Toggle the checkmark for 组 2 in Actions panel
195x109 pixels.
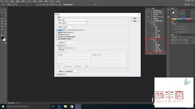click(x=146, y=39)
